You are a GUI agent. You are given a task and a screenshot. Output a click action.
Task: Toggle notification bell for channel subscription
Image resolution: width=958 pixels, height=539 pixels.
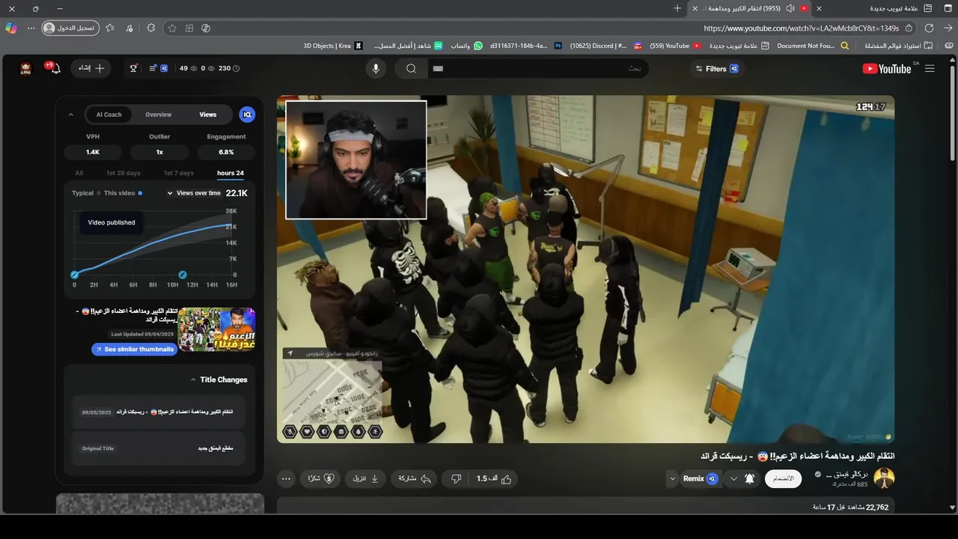[749, 478]
